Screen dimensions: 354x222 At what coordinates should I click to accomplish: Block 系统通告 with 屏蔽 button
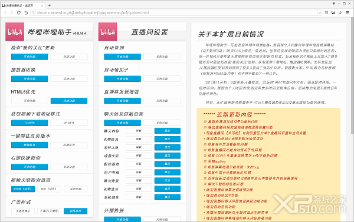tap(139, 197)
